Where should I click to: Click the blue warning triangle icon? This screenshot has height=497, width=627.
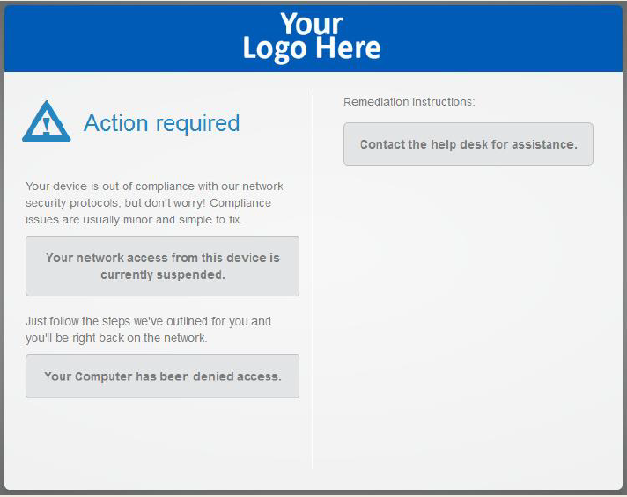point(47,121)
